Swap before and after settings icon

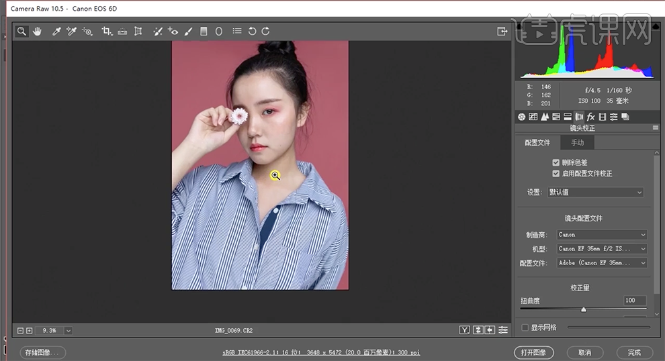(x=478, y=330)
